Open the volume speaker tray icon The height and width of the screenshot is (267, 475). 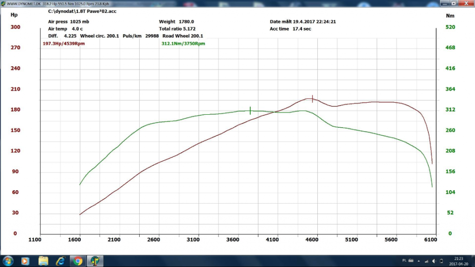pyautogui.click(x=434, y=261)
